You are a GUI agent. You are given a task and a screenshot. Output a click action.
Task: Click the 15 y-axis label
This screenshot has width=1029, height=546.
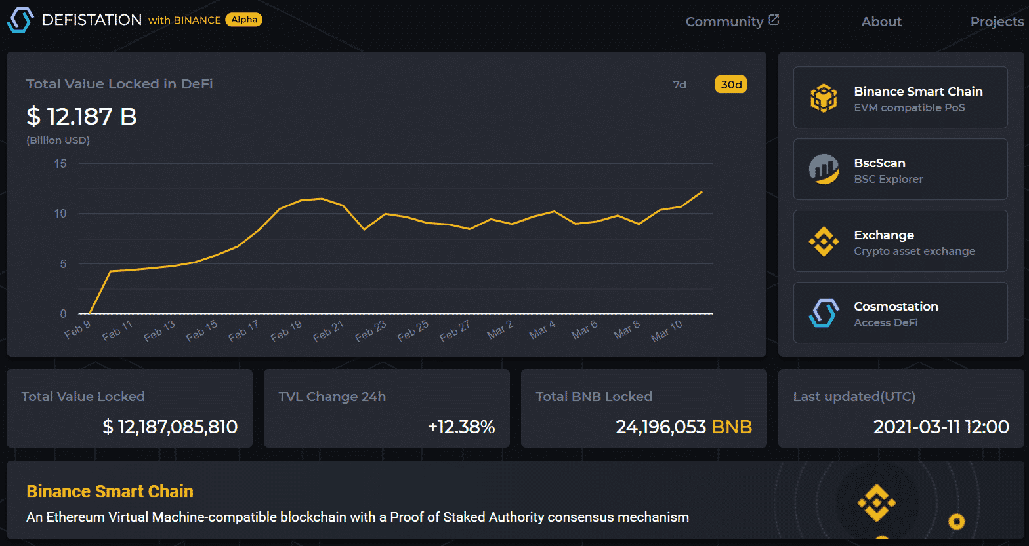60,164
